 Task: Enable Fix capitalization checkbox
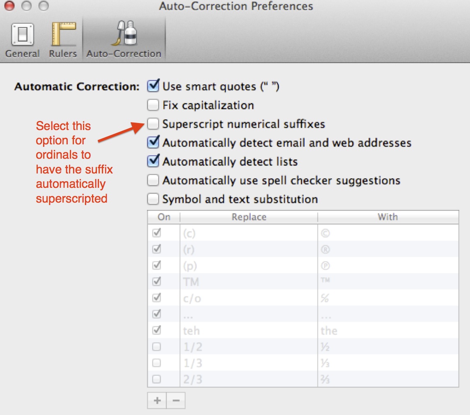tap(153, 105)
